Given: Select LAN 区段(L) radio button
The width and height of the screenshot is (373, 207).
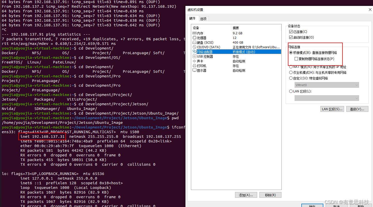Looking at the screenshot, I should coord(291,91).
